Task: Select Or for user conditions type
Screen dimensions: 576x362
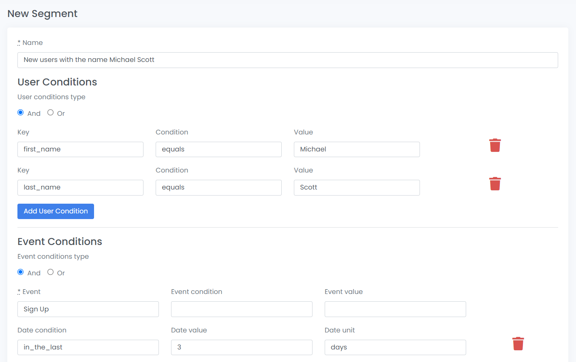Action: click(50, 113)
